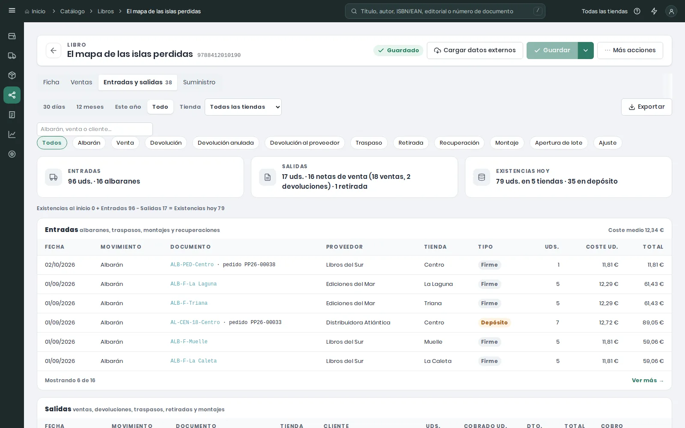Image resolution: width=685 pixels, height=428 pixels.
Task: Filter movements by Traspaso chip
Action: [369, 143]
